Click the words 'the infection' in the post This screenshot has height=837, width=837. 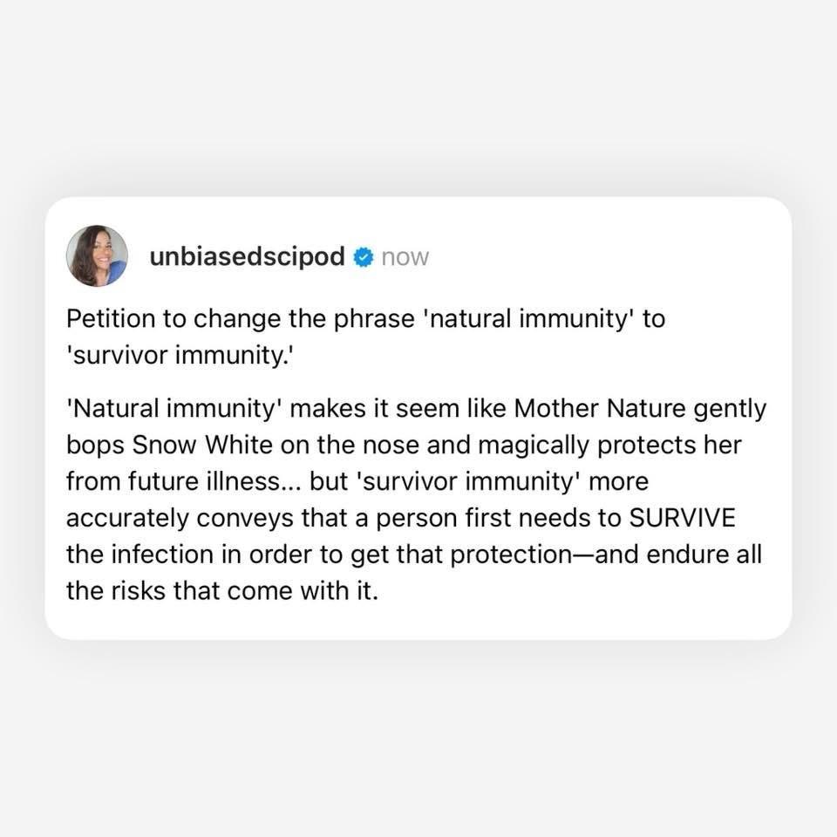139,555
